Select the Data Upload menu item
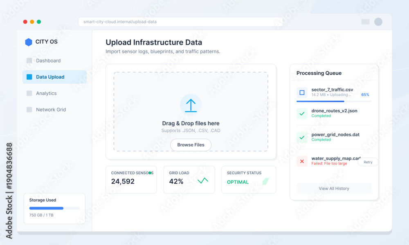Image resolution: width=409 pixels, height=245 pixels. tap(54, 77)
